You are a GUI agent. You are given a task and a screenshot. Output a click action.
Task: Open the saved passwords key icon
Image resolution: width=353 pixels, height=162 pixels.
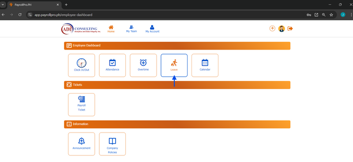pyautogui.click(x=309, y=15)
